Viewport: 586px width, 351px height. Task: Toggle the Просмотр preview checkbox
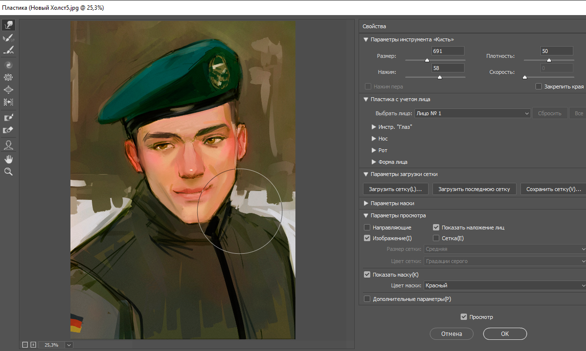coord(464,317)
